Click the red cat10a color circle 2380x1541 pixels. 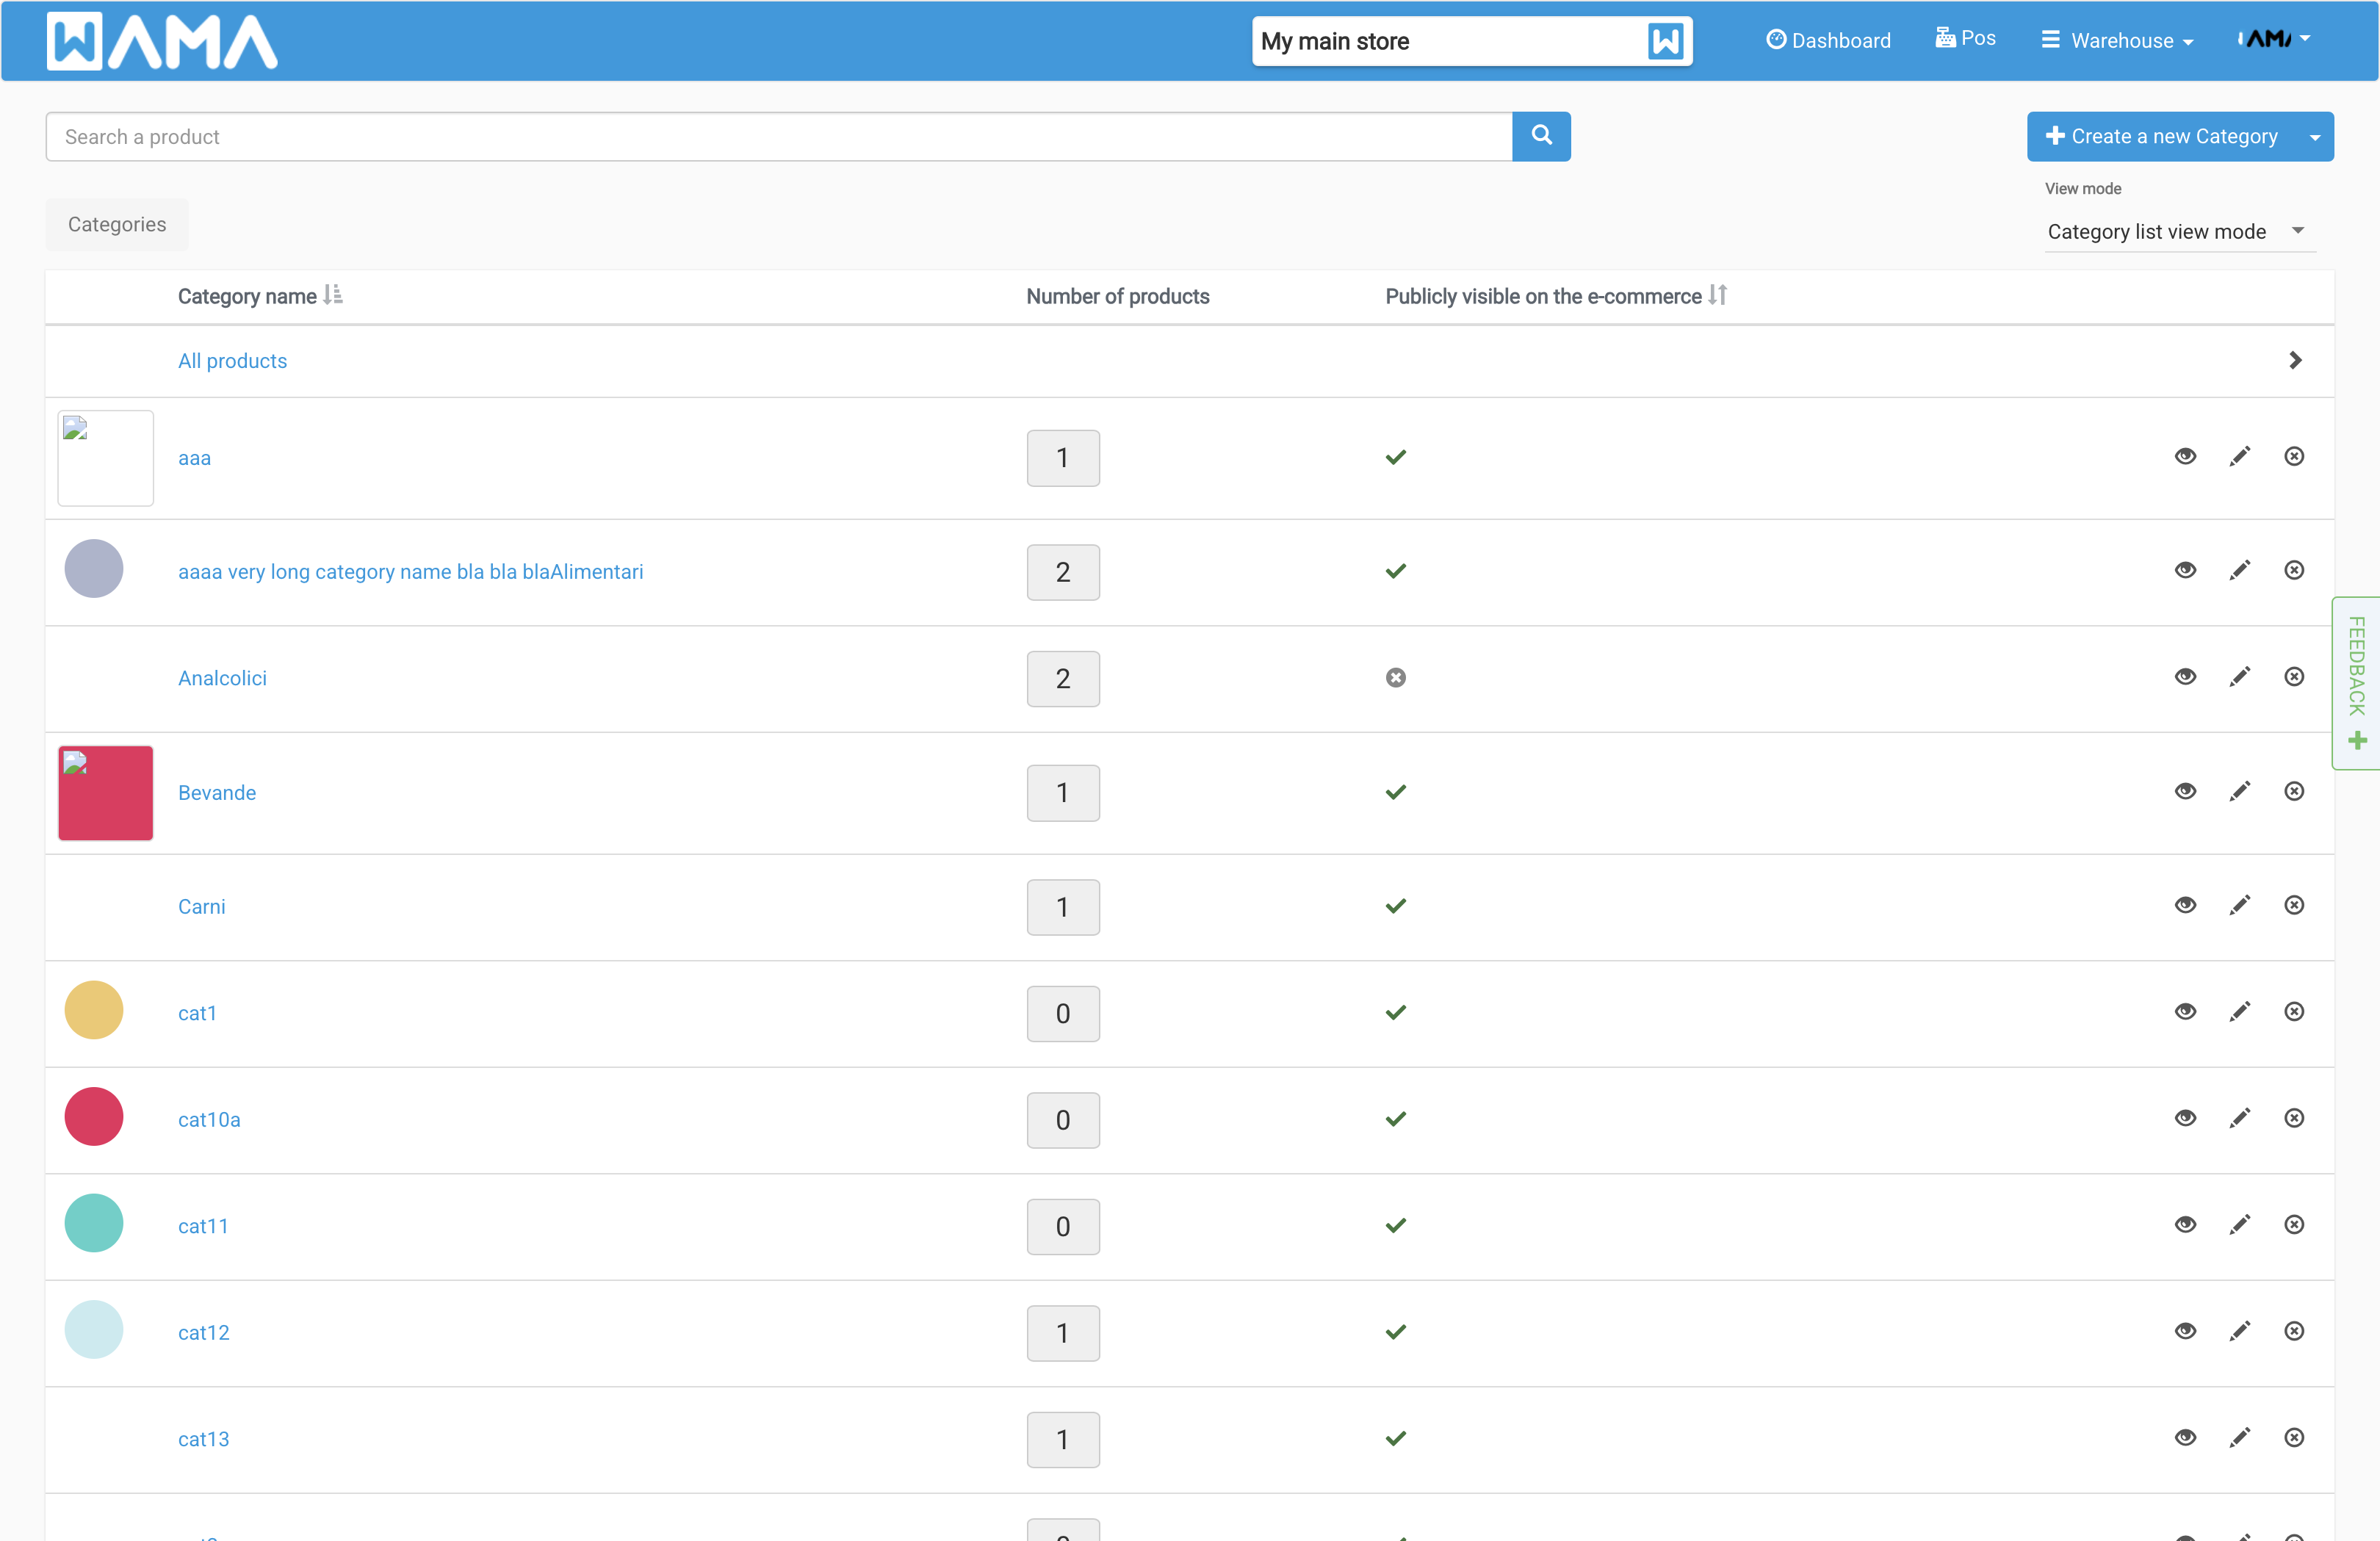[x=94, y=1116]
